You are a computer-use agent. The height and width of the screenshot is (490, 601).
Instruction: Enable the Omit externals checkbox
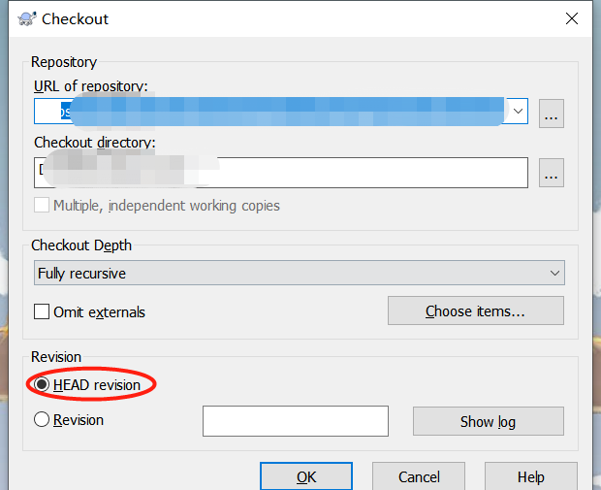coord(42,312)
